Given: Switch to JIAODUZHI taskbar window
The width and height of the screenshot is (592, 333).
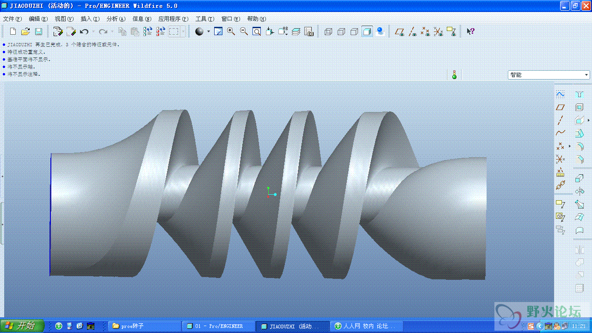Looking at the screenshot, I should 292,326.
